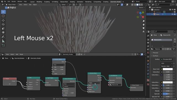This screenshot has width=177, height=100.
Task: Click the Base Color white swatch
Action: (168, 69)
